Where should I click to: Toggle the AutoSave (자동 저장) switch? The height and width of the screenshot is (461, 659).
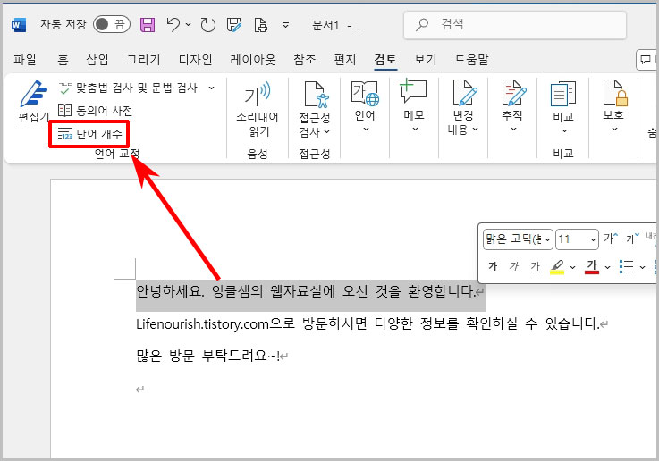[x=112, y=24]
